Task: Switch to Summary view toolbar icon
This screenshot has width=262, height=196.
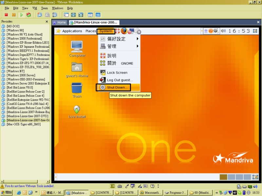Action: [x=90, y=15]
